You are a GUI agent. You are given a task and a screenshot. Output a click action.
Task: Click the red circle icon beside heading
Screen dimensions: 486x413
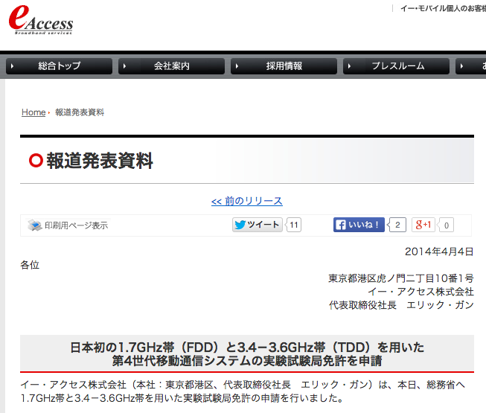36,161
